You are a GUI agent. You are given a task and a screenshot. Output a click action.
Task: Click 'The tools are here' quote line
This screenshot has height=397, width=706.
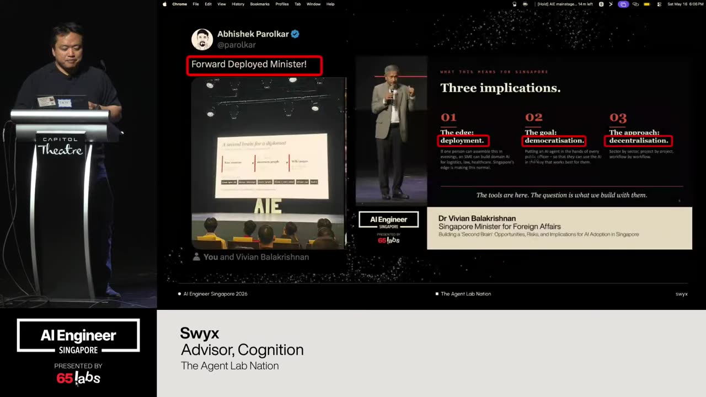point(561,195)
